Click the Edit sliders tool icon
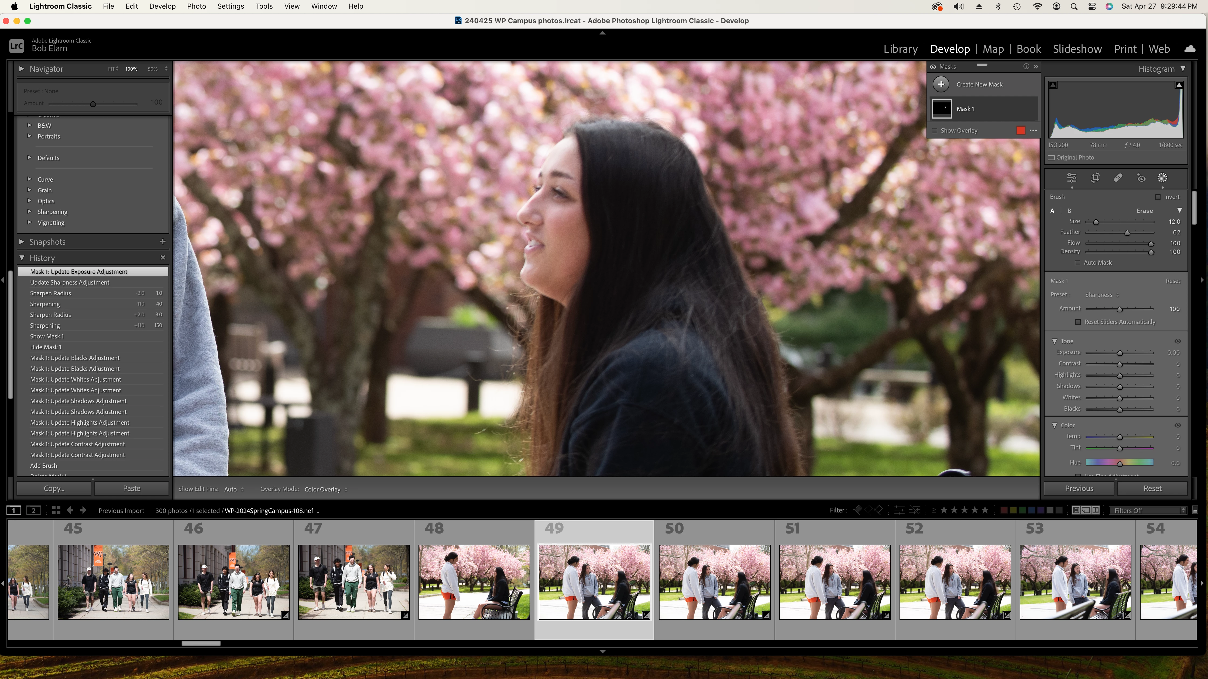The image size is (1208, 679). click(x=1072, y=178)
